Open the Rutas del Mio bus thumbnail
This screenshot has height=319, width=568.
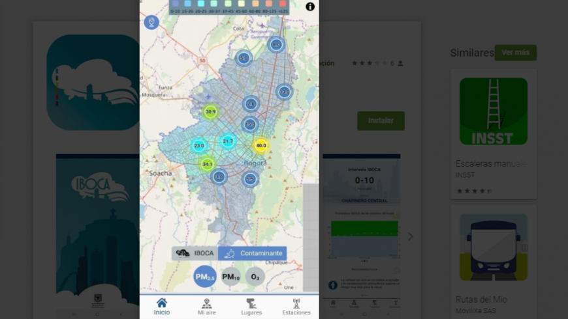coord(494,247)
